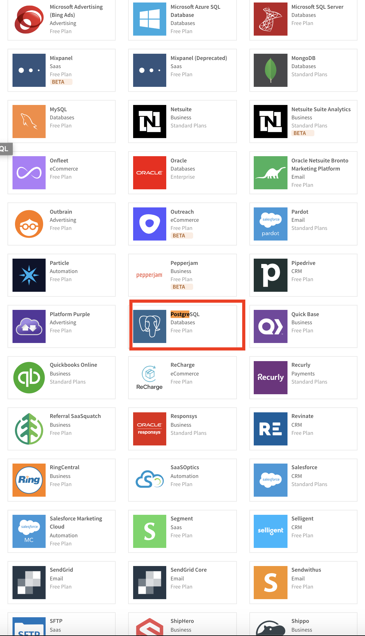The height and width of the screenshot is (636, 365).
Task: Click the red Oracle Databases logo
Action: point(150,173)
